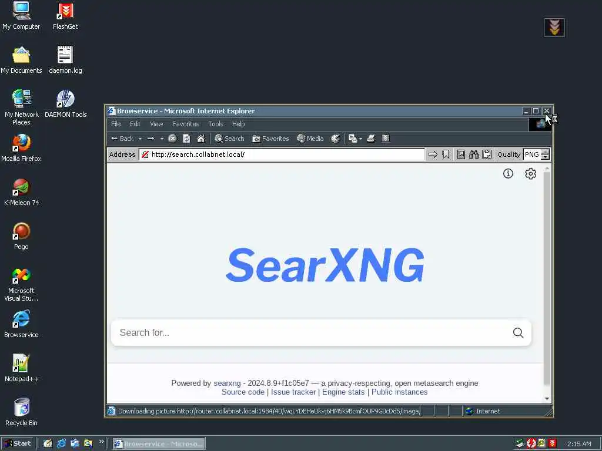This screenshot has width=602, height=451.
Task: Click the Browservice taskbar button
Action: 159,444
